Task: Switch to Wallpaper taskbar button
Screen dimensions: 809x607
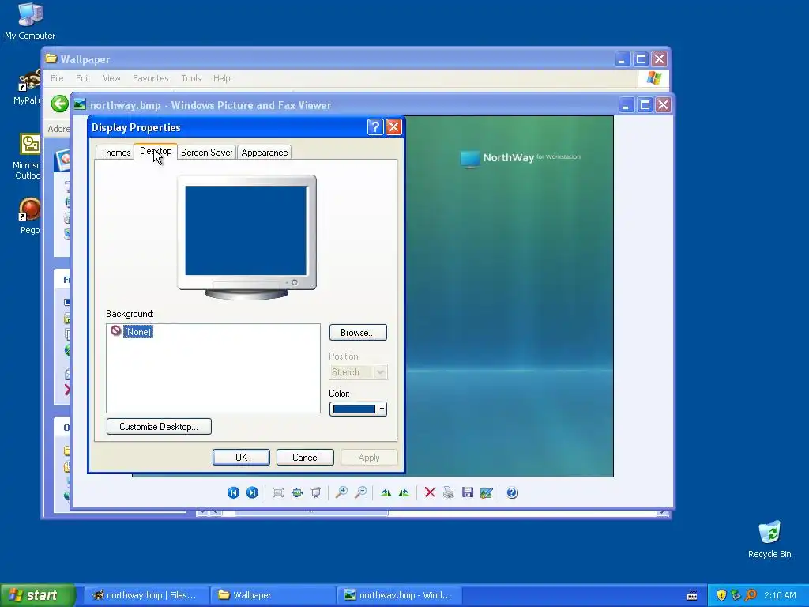Action: pos(272,595)
